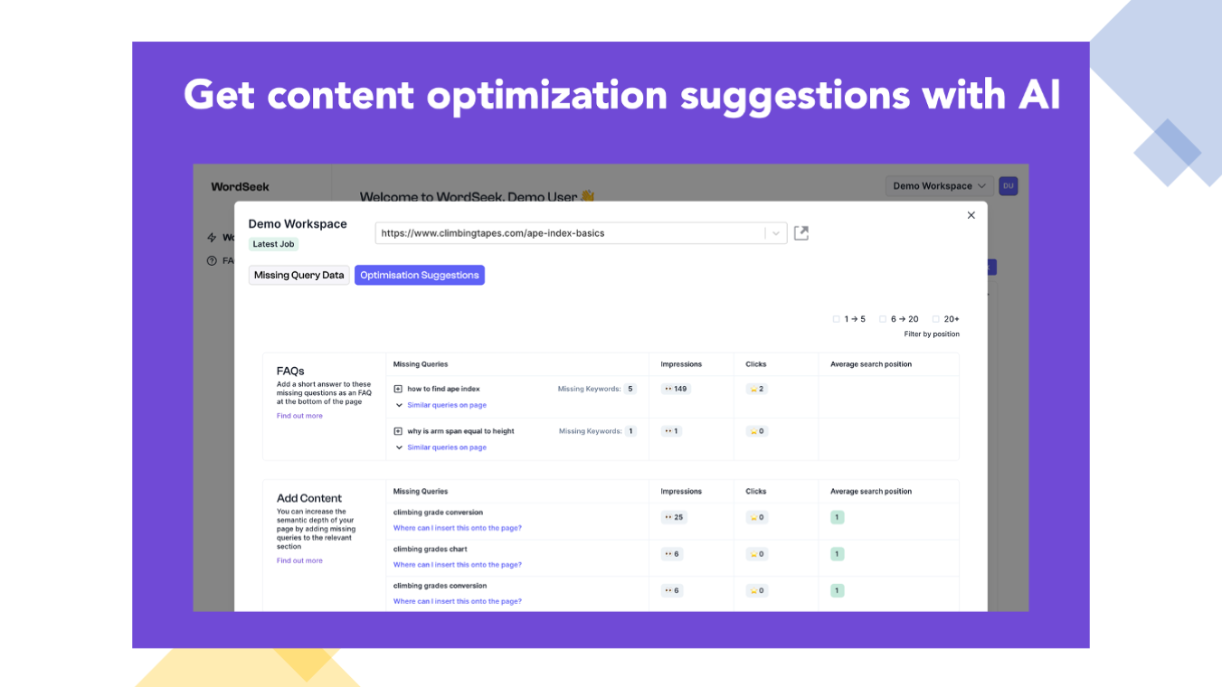
Task: Tick the '1 → 5' position filter checkbox
Action: [837, 319]
